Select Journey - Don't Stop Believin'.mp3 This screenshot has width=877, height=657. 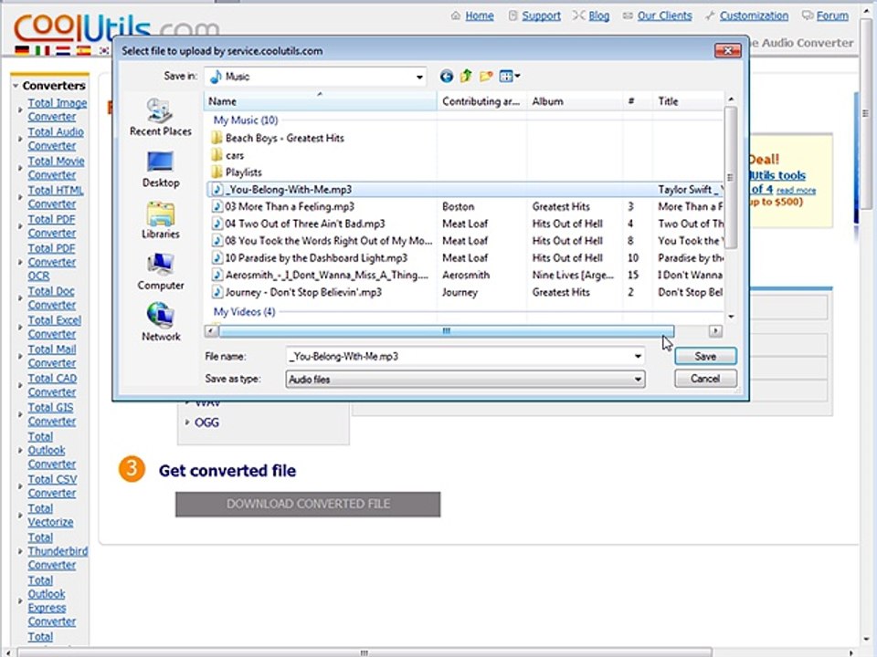pos(297,292)
